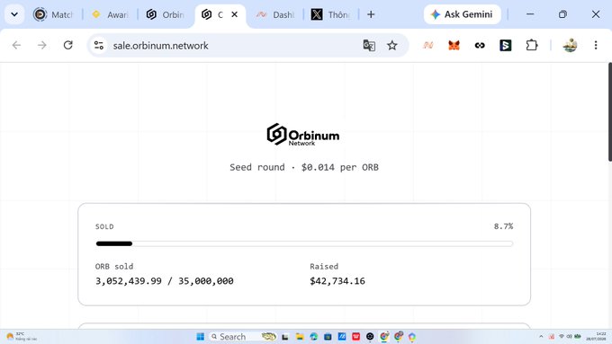Click the taskbar Search box
The height and width of the screenshot is (344, 612).
pyautogui.click(x=243, y=337)
